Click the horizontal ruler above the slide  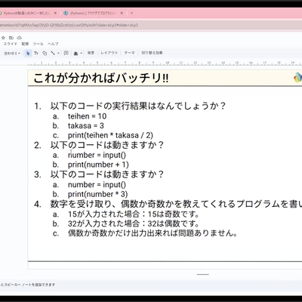coord(165,63)
